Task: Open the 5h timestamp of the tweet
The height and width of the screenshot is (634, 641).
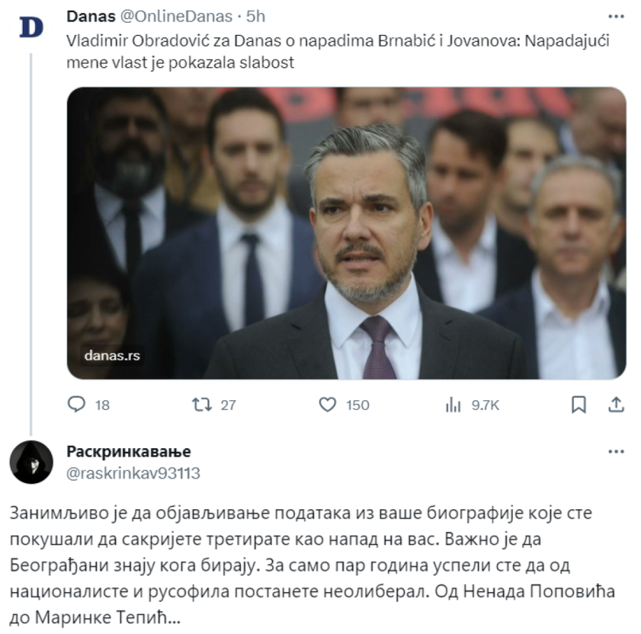Action: [x=256, y=16]
